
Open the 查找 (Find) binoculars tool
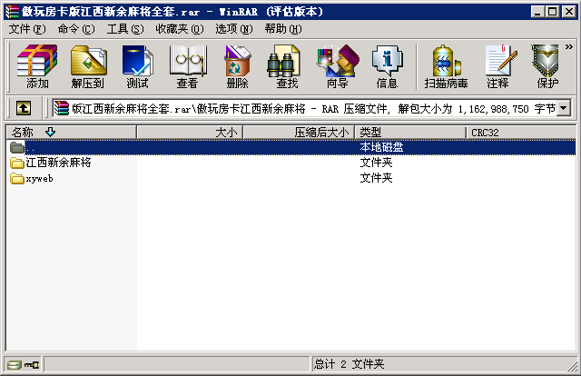click(287, 66)
